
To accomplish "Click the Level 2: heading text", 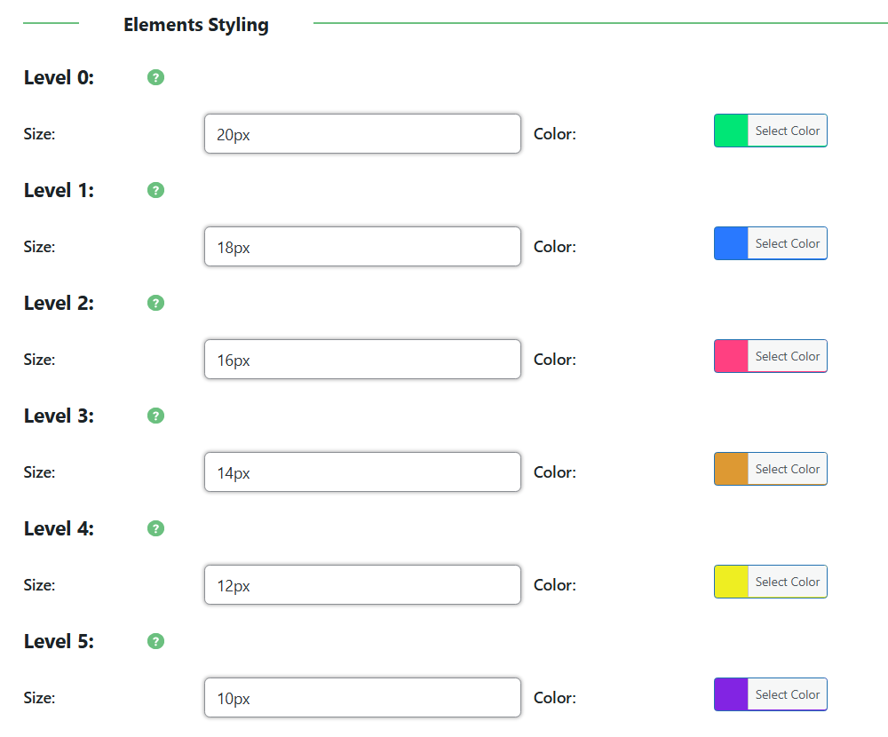I will 59,303.
